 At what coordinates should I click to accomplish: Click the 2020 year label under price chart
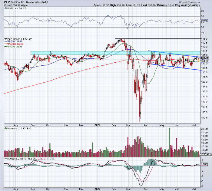(x=97, y=125)
